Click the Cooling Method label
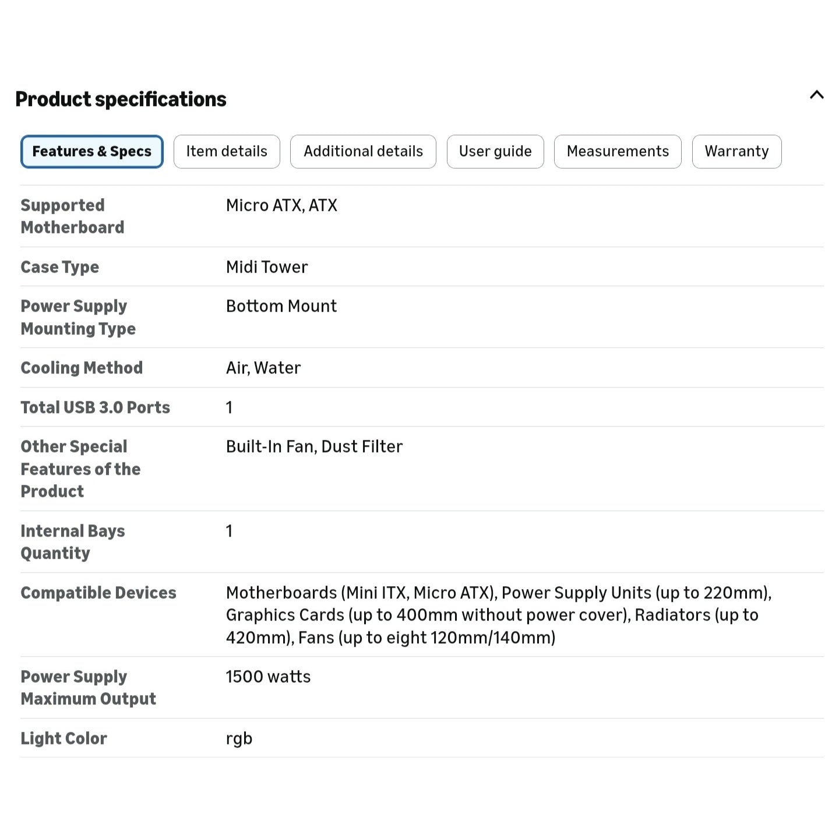The image size is (839, 839). pos(82,368)
